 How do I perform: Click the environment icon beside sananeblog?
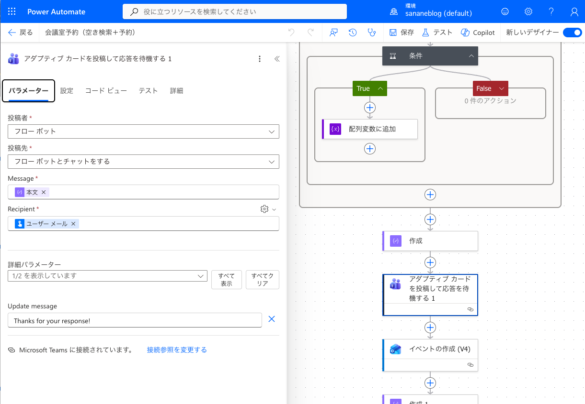click(x=394, y=11)
